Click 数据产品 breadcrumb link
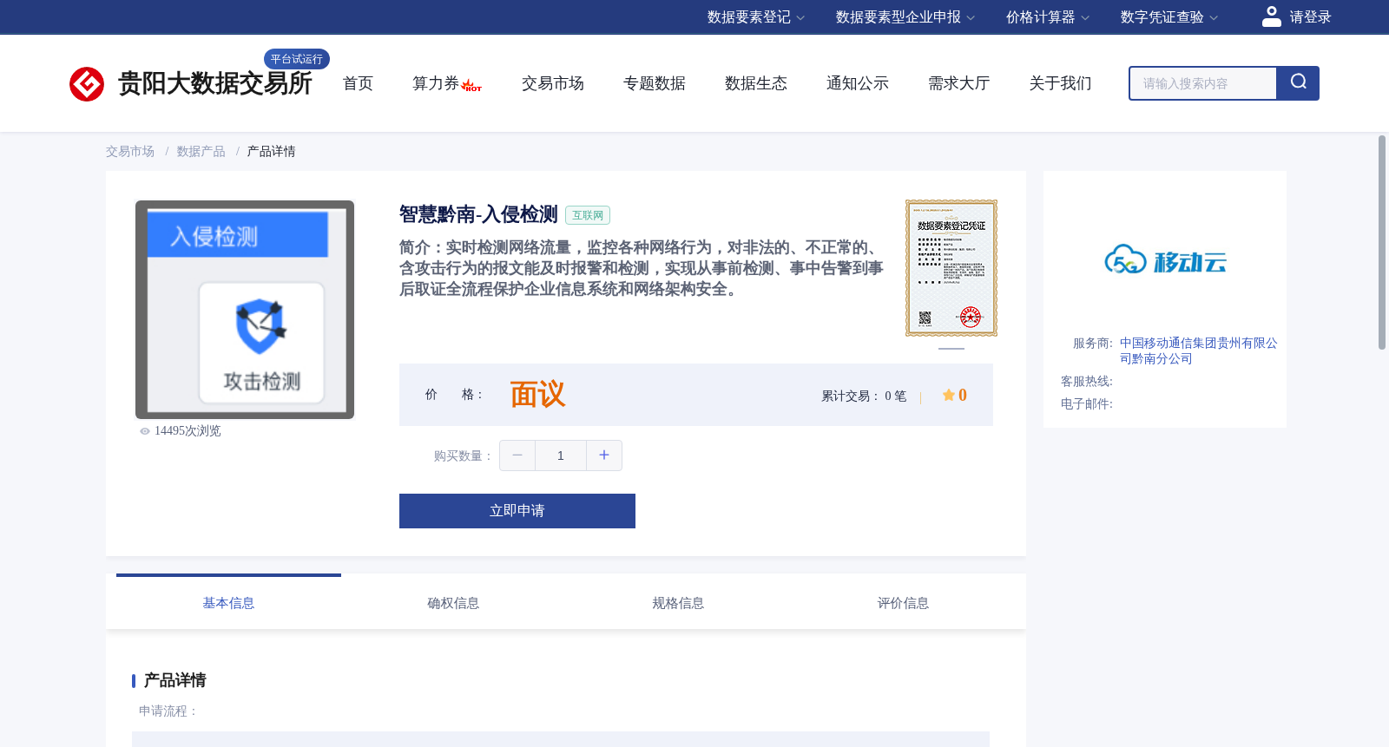This screenshot has height=747, width=1389. [x=201, y=152]
